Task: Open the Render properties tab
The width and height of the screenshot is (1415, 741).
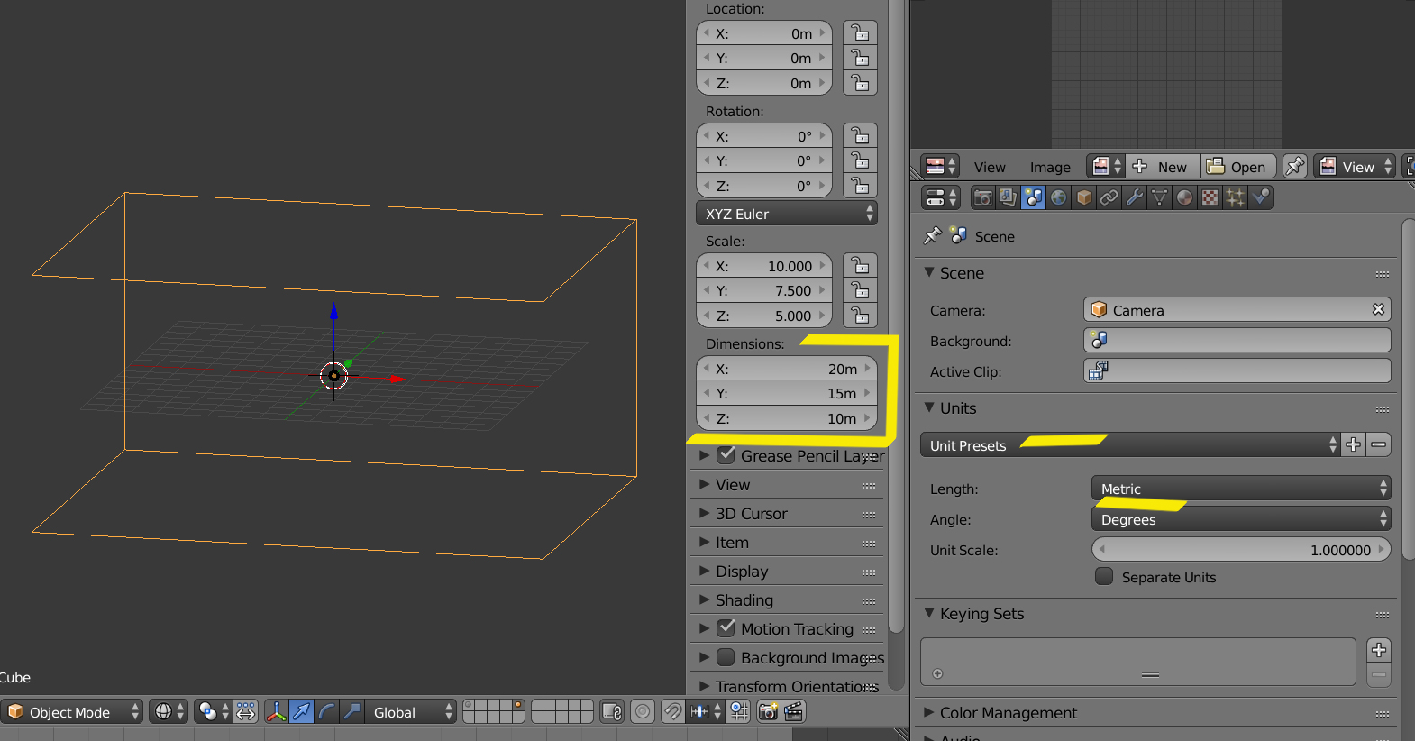Action: pyautogui.click(x=983, y=197)
